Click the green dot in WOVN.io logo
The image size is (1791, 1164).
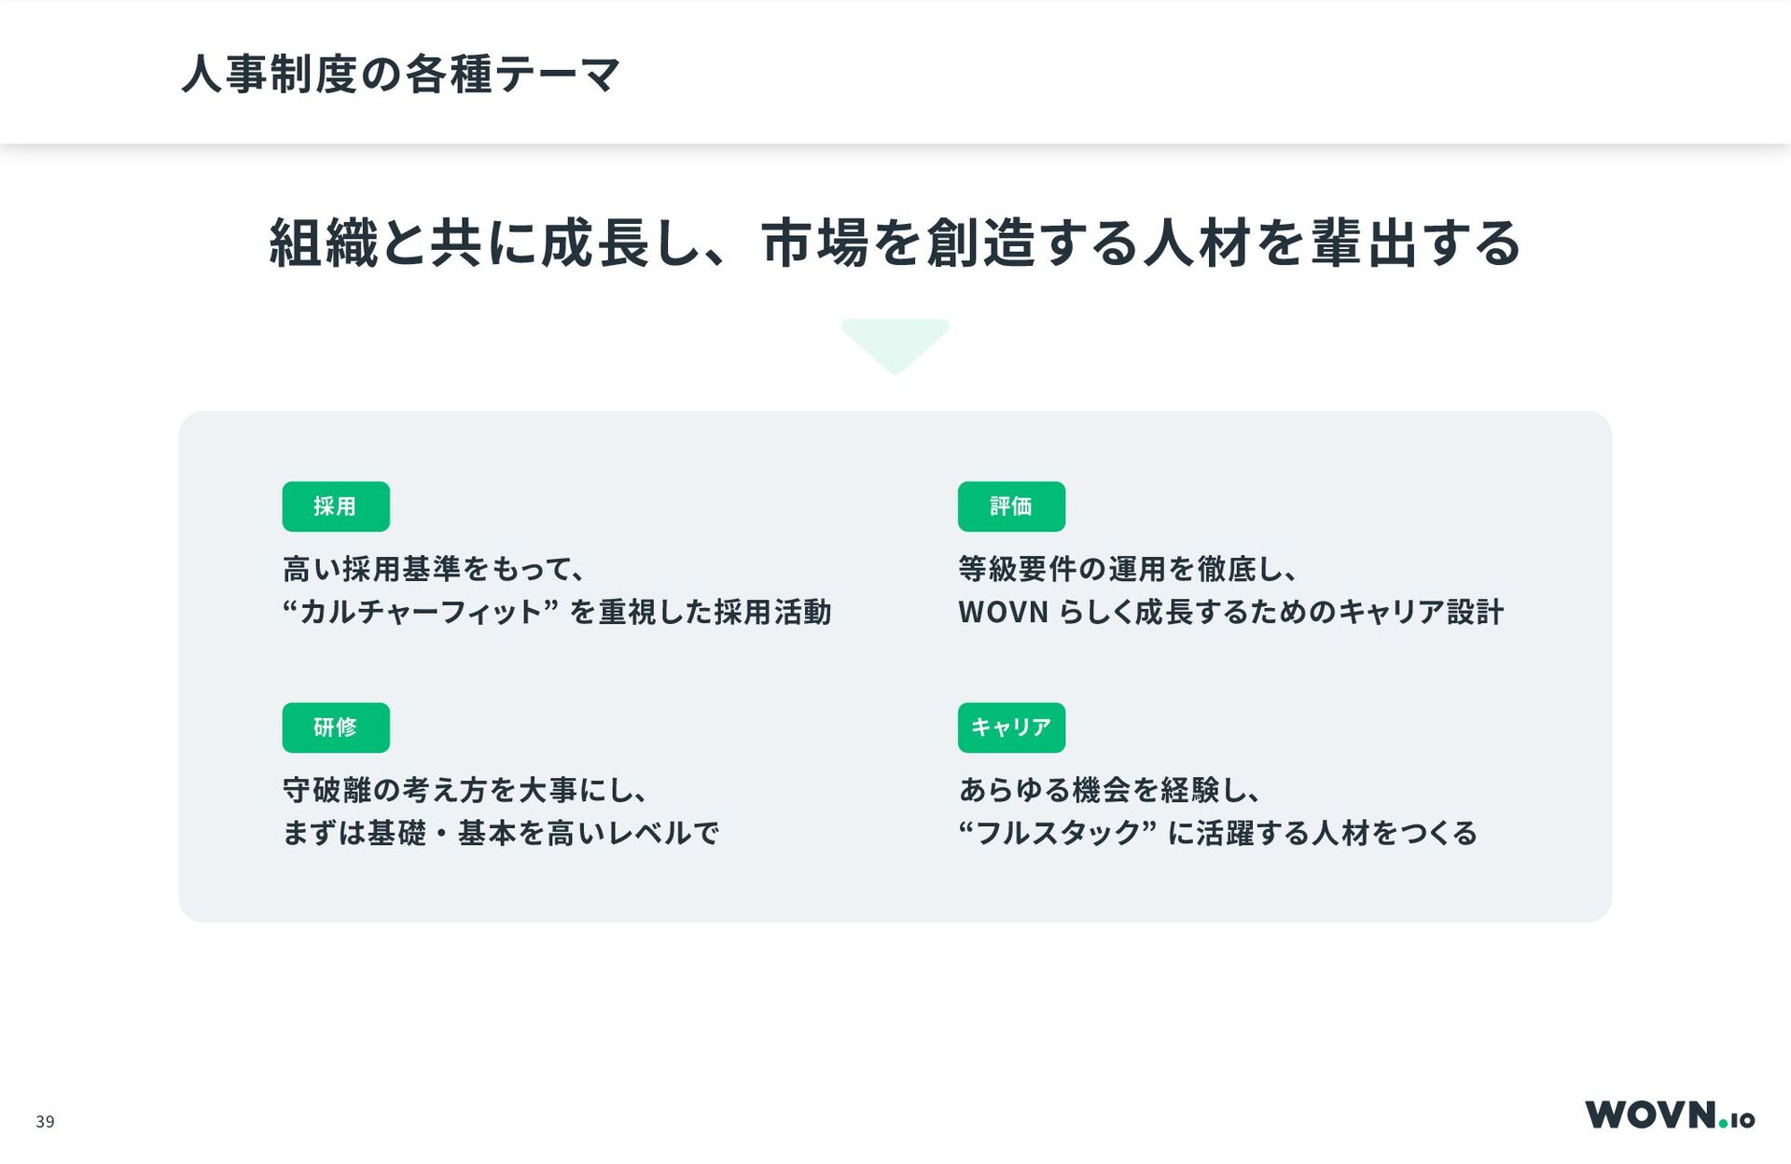click(1723, 1124)
